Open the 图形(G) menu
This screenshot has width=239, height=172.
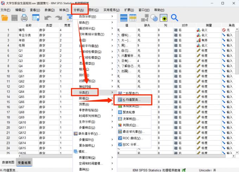(93, 10)
